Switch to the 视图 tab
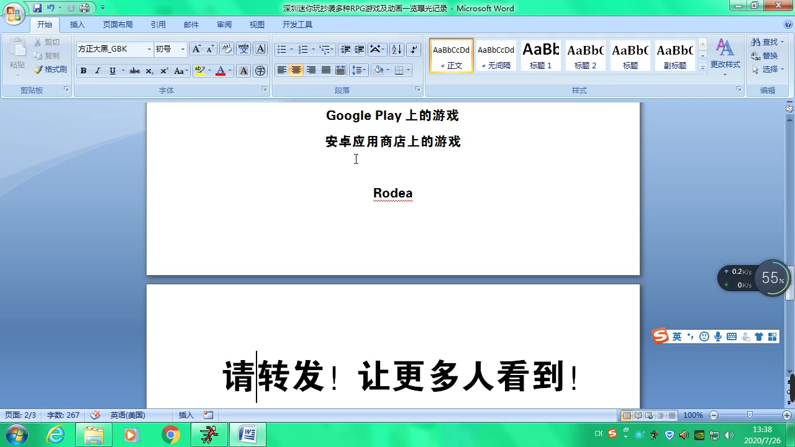The width and height of the screenshot is (795, 447). tap(257, 25)
